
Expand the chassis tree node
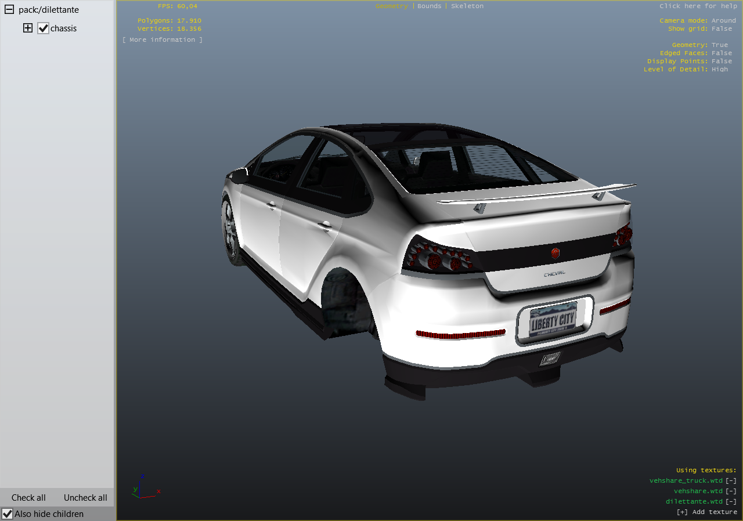point(28,28)
